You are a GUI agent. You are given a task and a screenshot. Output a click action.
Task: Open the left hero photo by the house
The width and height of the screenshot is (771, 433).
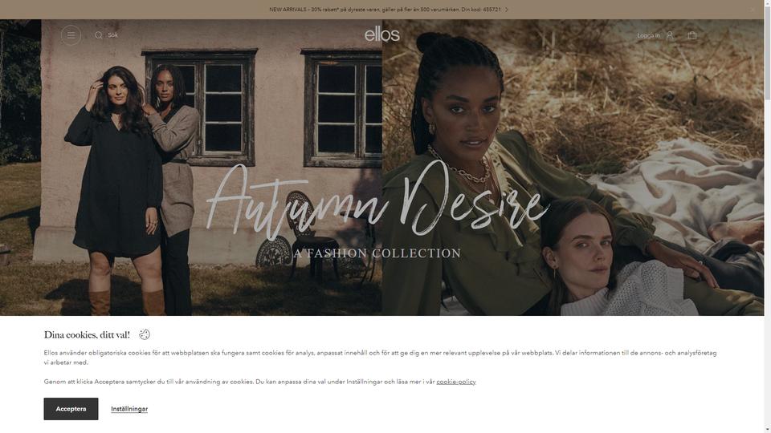coord(191,168)
